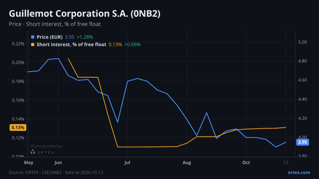This screenshot has width=319, height=179.
Task: Click the 0.13% short interest legend value
Action: 115,45
